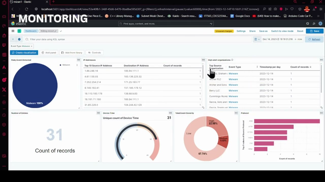Viewport: 325px width, 182px height.
Task: Click the Malware legend color dot
Action: (60, 65)
